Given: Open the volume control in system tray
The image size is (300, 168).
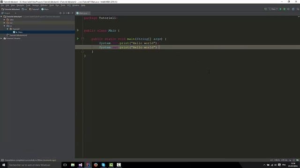Looking at the screenshot, I should 276,165.
